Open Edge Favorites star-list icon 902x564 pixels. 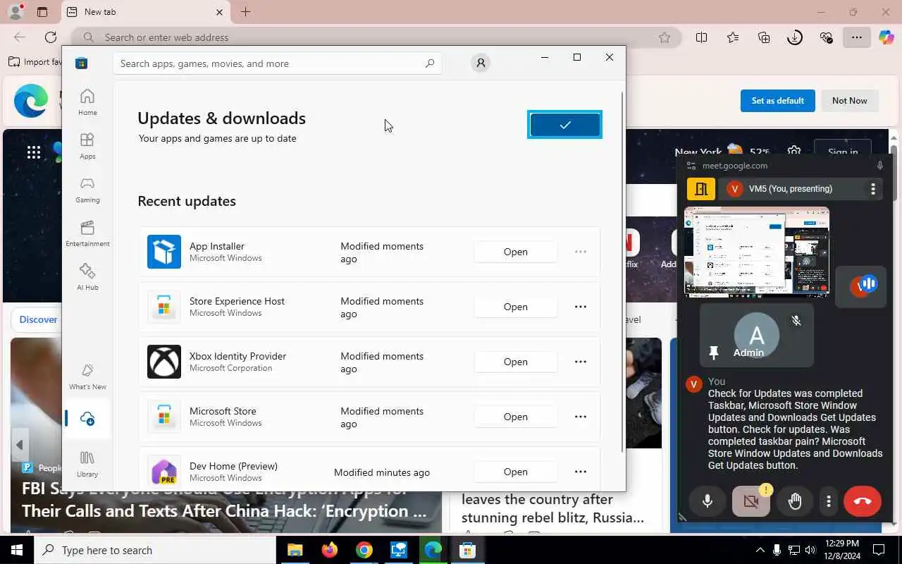point(733,37)
